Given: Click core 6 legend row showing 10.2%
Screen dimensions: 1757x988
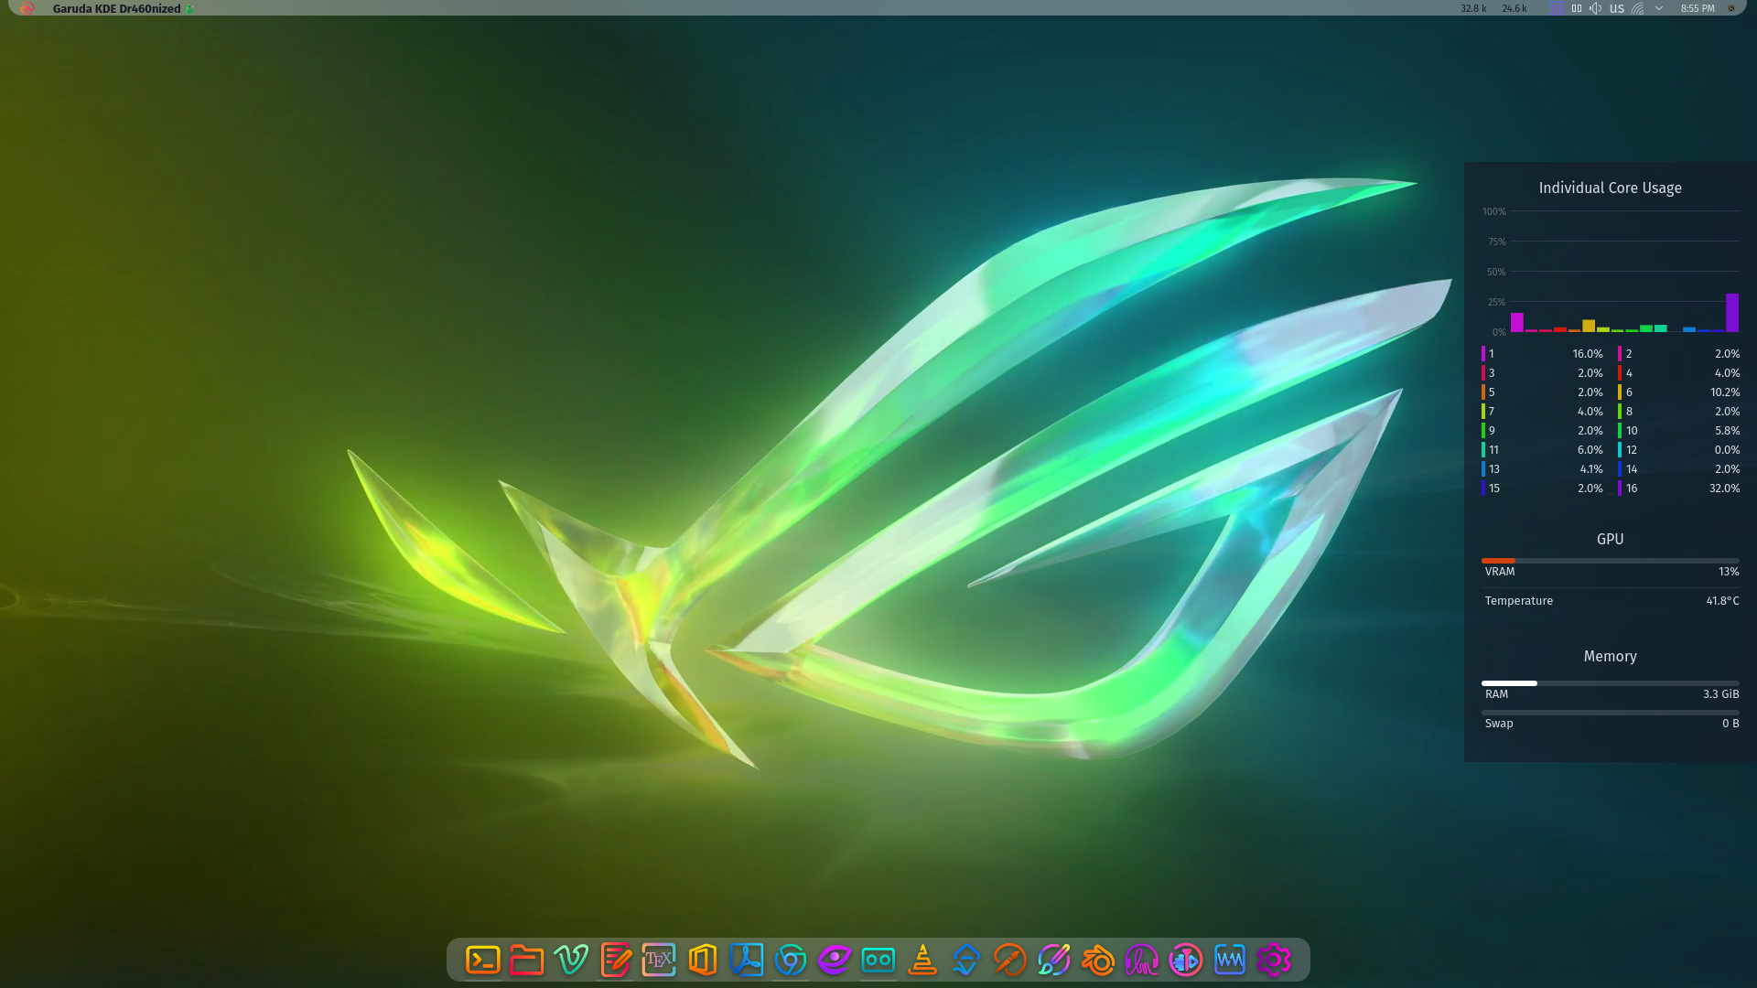Looking at the screenshot, I should tap(1679, 392).
